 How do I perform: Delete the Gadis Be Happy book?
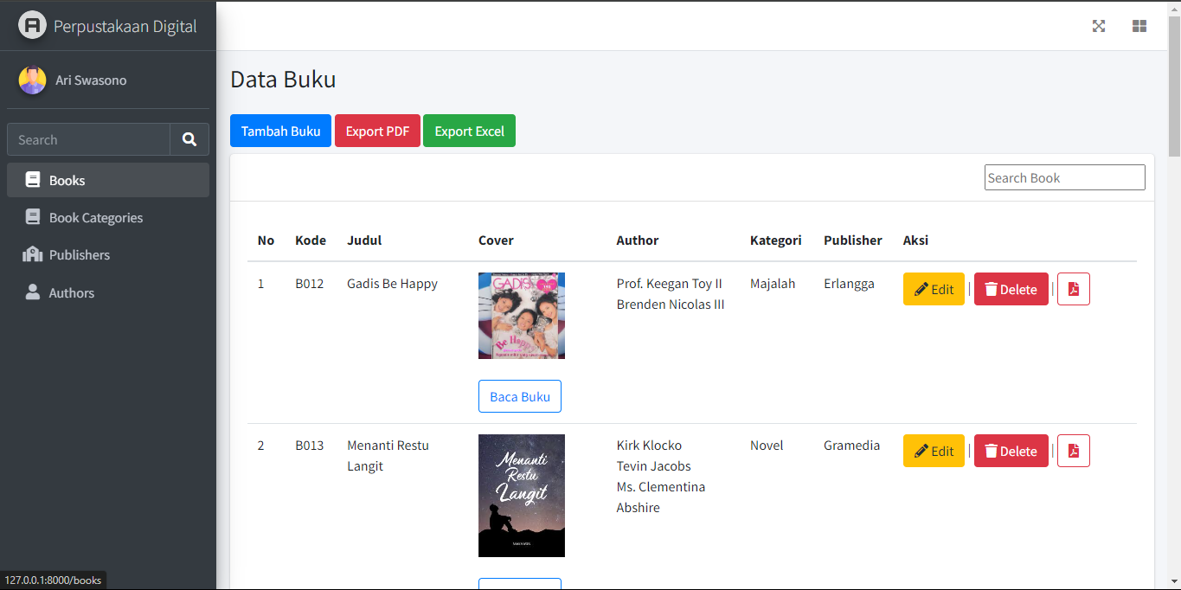click(x=1011, y=289)
